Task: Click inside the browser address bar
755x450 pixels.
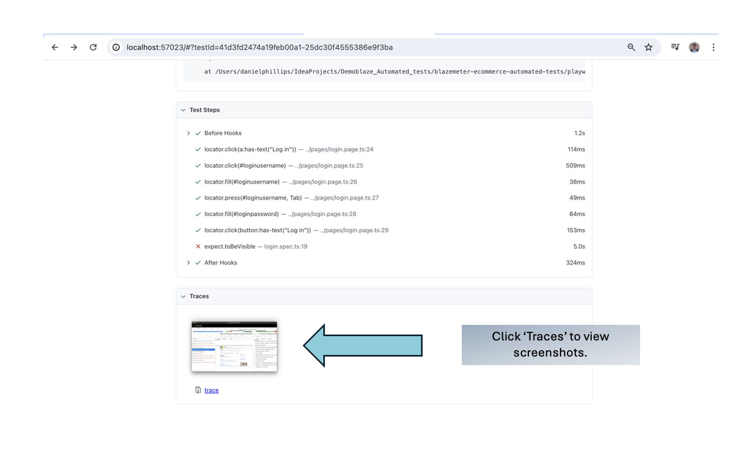Action: click(322, 47)
